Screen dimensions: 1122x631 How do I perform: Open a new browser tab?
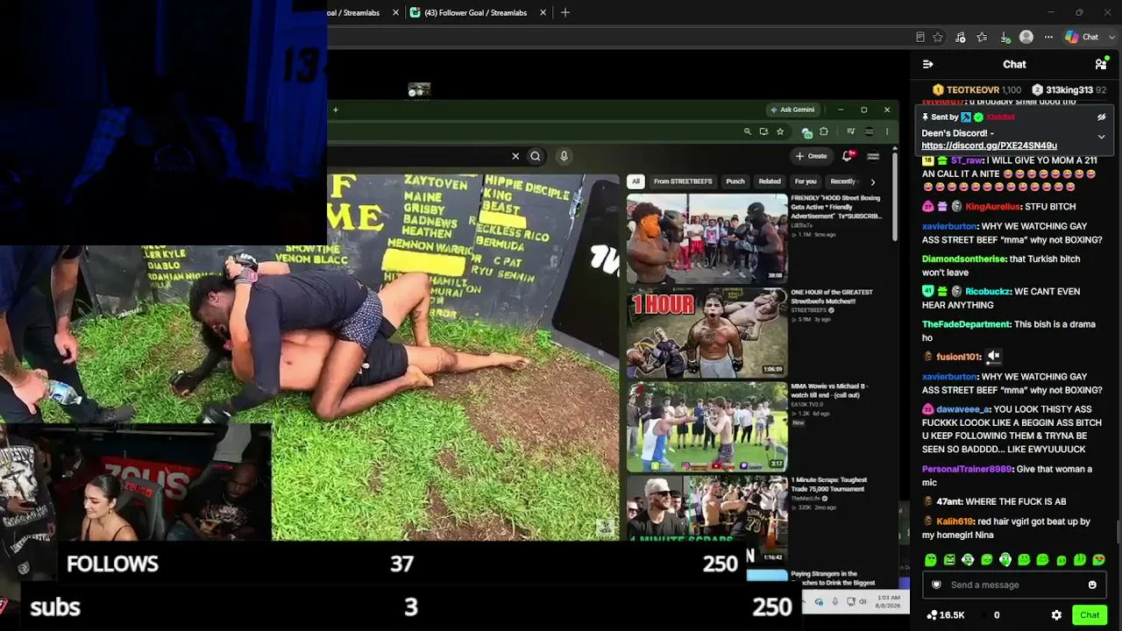pyautogui.click(x=565, y=12)
